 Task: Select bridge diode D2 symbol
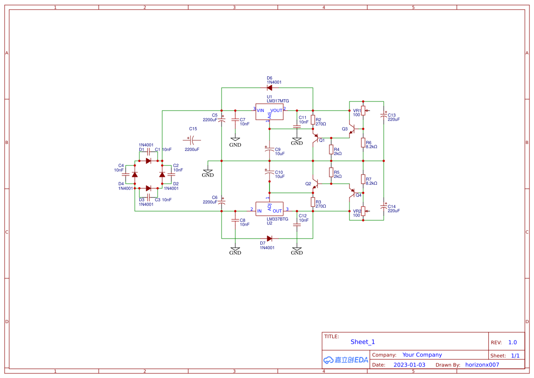[162, 175]
